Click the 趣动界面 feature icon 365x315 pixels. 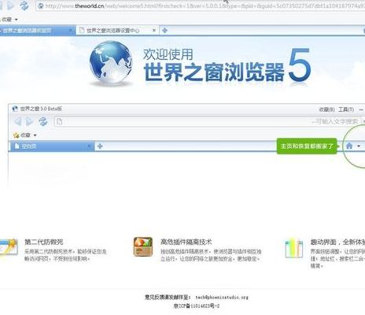[294, 248]
